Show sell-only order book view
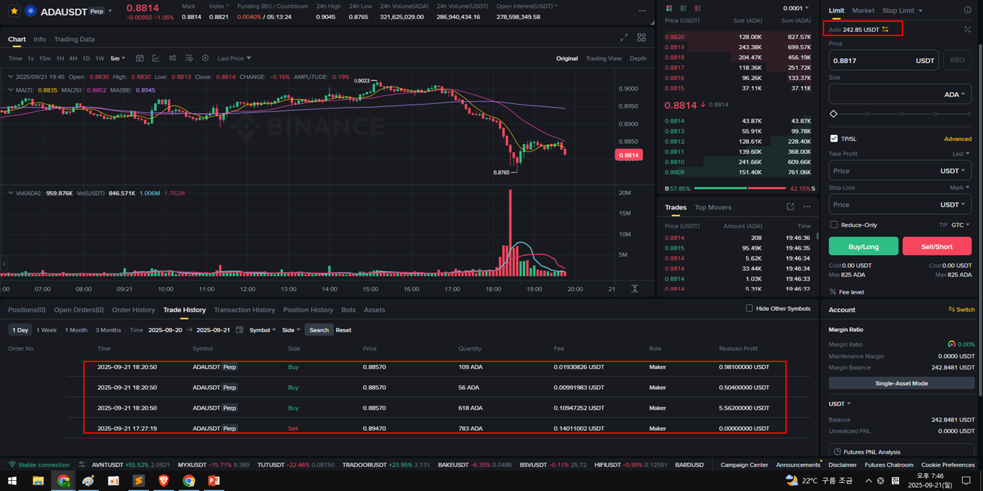This screenshot has width=983, height=491. (x=697, y=8)
